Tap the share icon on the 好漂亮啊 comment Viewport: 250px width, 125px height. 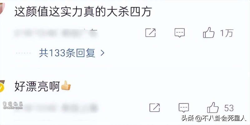tap(154, 108)
